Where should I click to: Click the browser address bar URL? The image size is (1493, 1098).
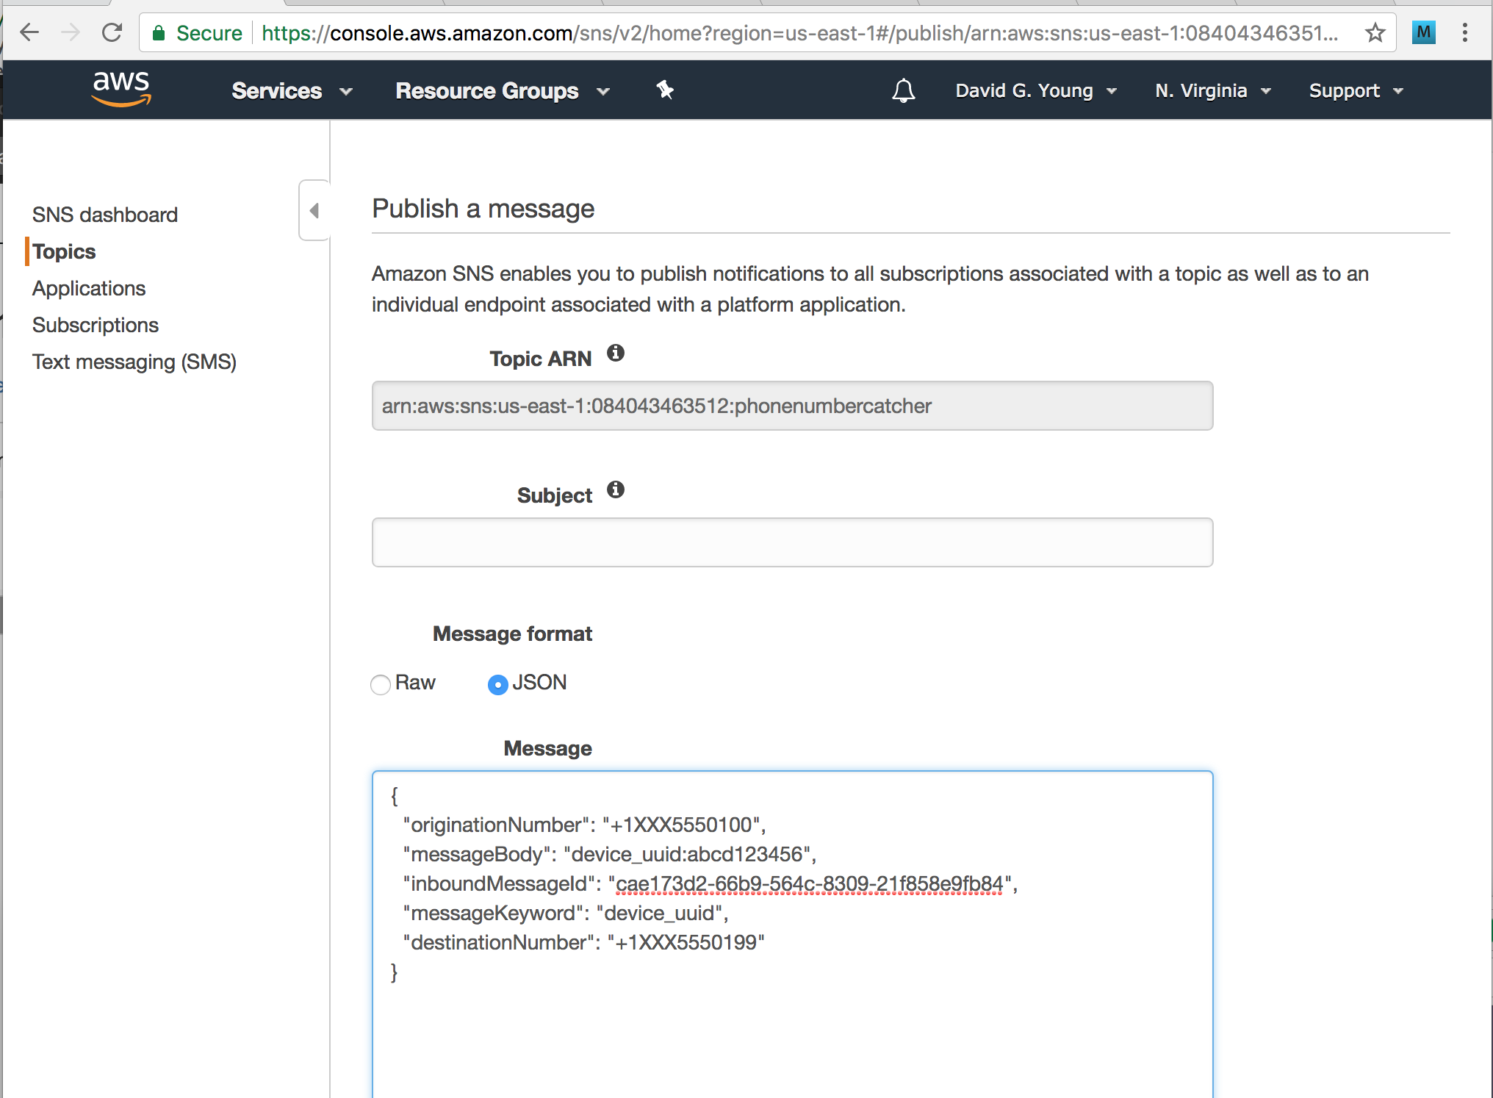click(799, 33)
